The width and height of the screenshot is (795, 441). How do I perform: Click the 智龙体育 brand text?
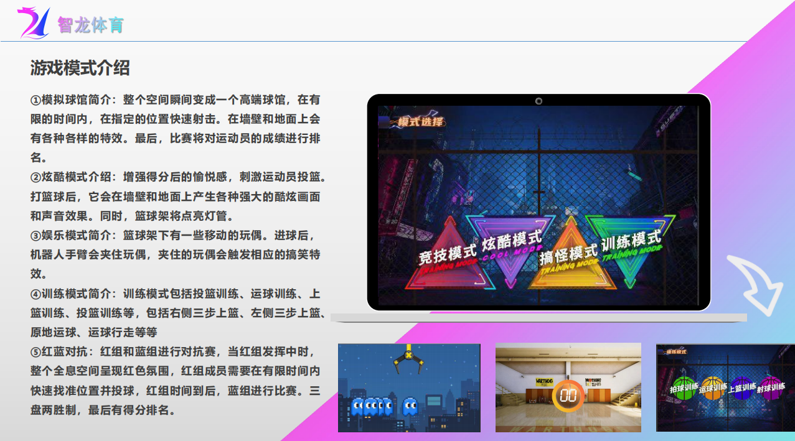tap(92, 24)
